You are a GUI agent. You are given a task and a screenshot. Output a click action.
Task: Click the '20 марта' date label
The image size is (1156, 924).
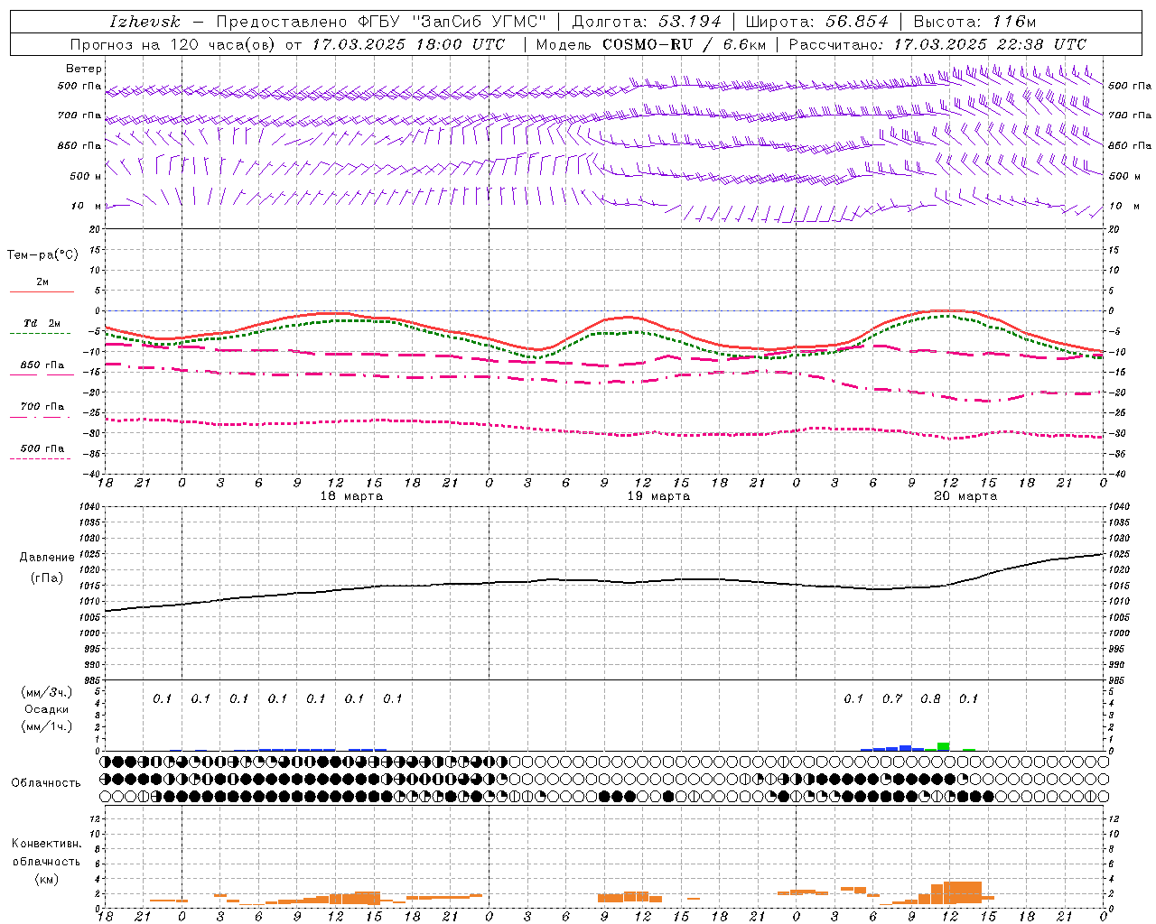click(x=965, y=496)
